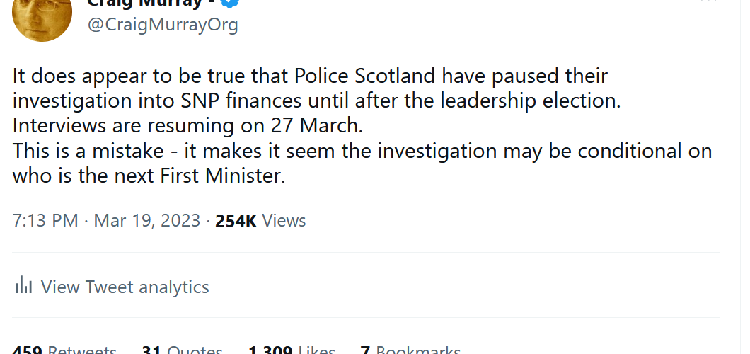Click the 'next First Minister' text line

point(149,176)
